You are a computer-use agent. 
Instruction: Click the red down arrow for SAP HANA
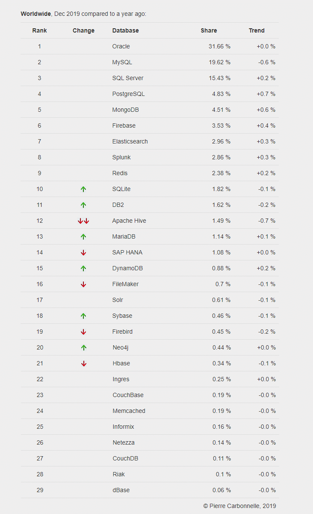pos(83,252)
